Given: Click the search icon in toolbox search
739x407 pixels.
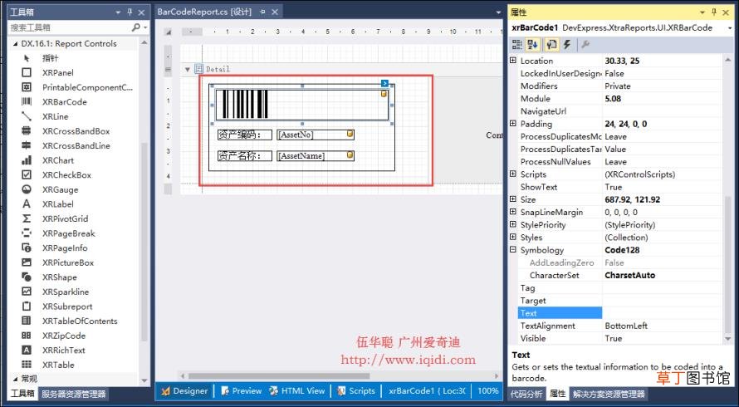Looking at the screenshot, I should click(x=136, y=27).
